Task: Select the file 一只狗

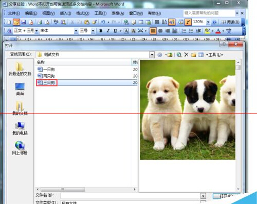Action: [46, 70]
